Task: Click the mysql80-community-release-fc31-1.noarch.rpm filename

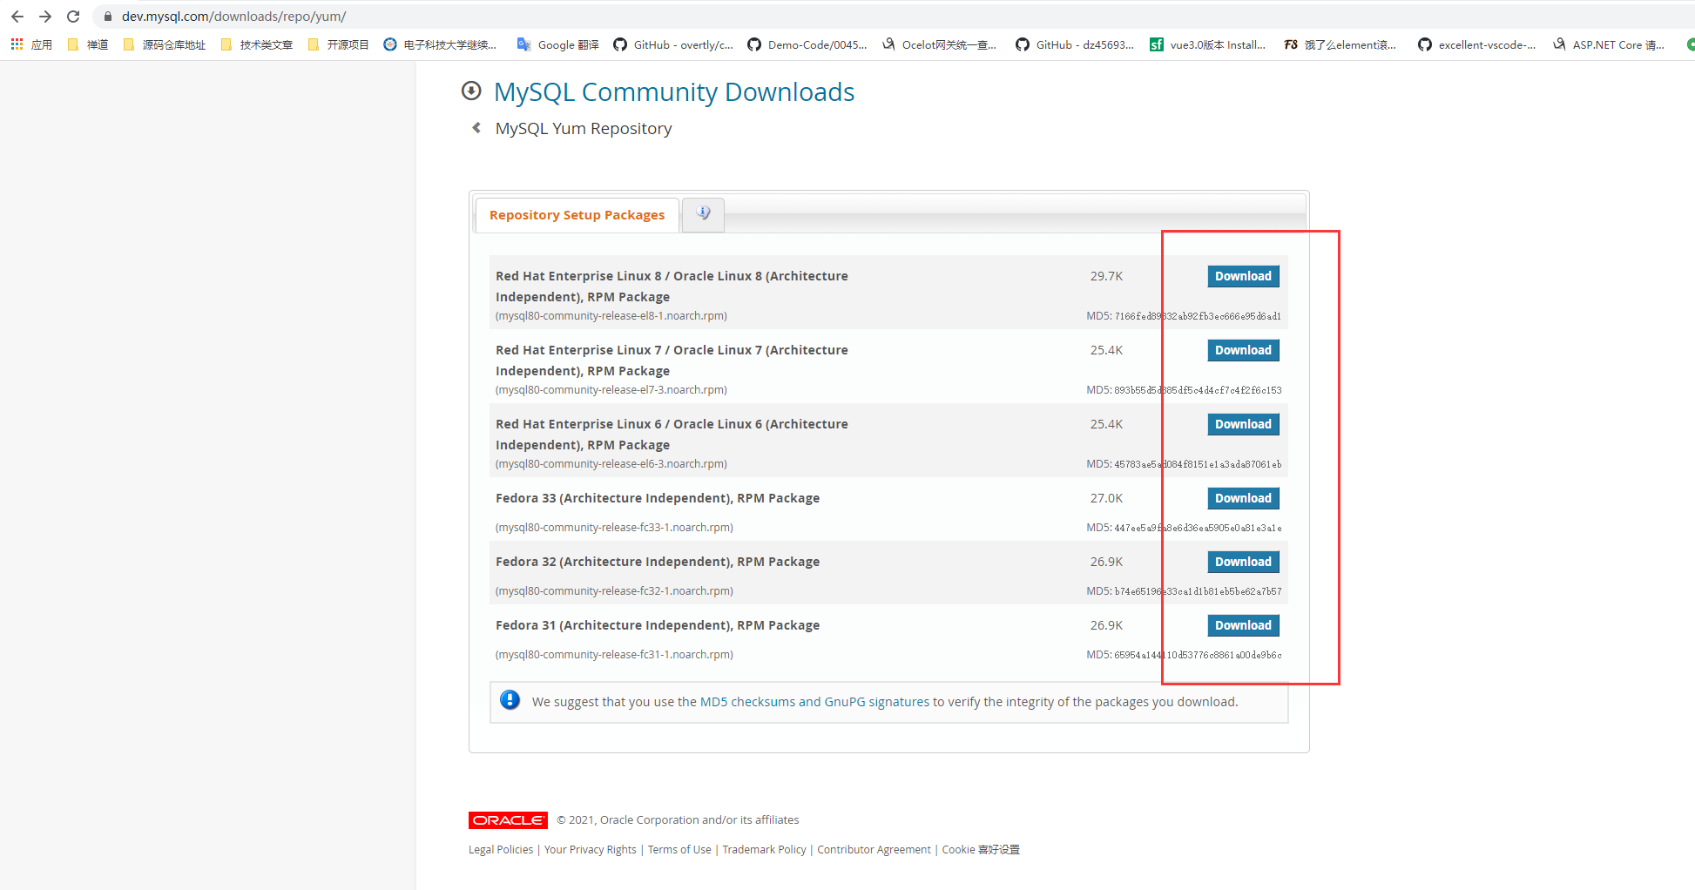Action: pos(614,655)
